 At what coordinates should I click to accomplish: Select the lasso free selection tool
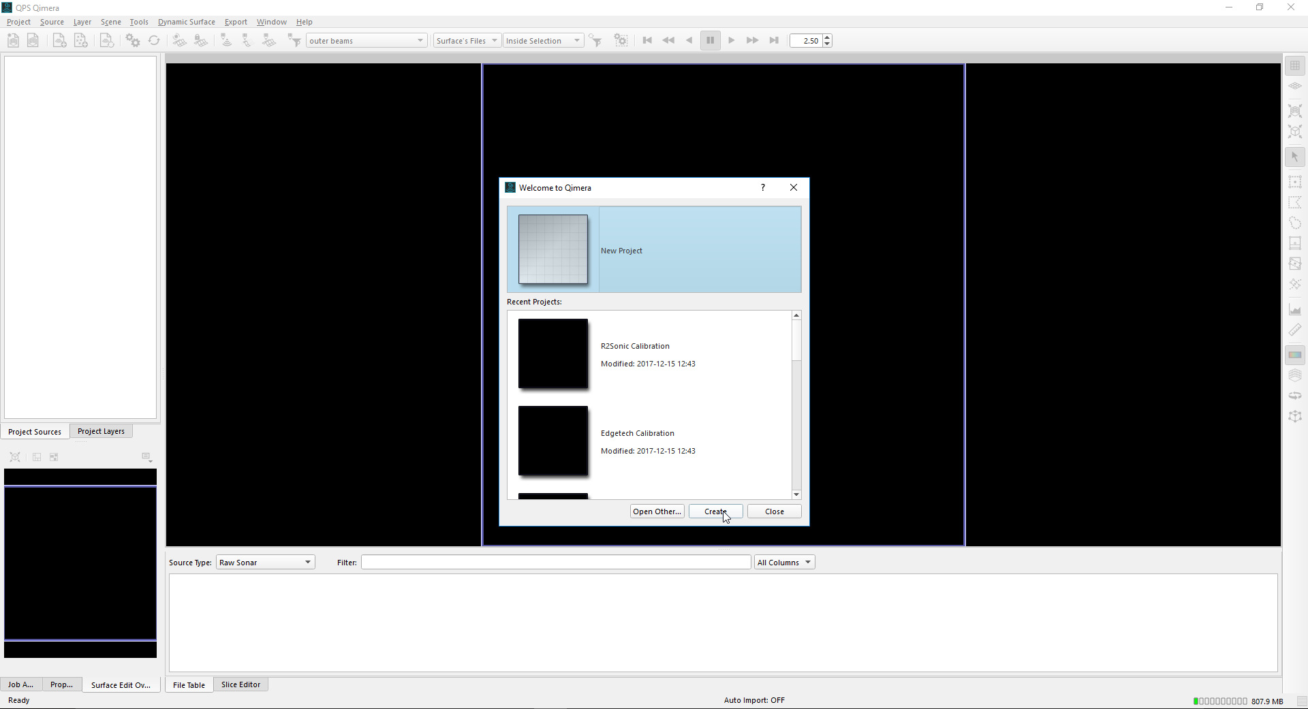[x=1294, y=223]
